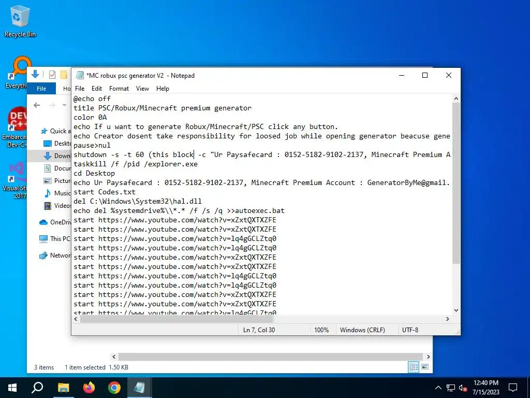Open the notification center icon
Viewport: 530px width, 398px height.
[513, 388]
